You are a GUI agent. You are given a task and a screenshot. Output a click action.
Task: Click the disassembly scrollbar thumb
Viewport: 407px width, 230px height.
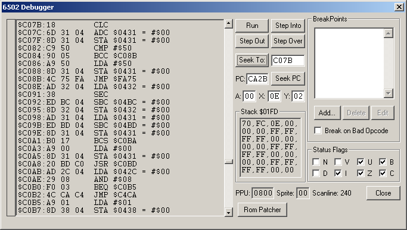[x=228, y=162]
